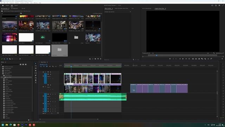Click the Effects panel search field
This screenshot has width=225, height=127.
(10, 64)
